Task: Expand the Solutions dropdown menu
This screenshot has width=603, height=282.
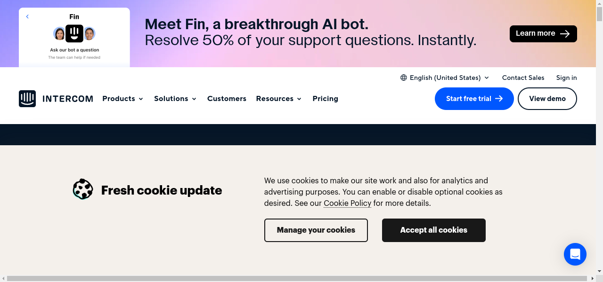Action: click(175, 99)
